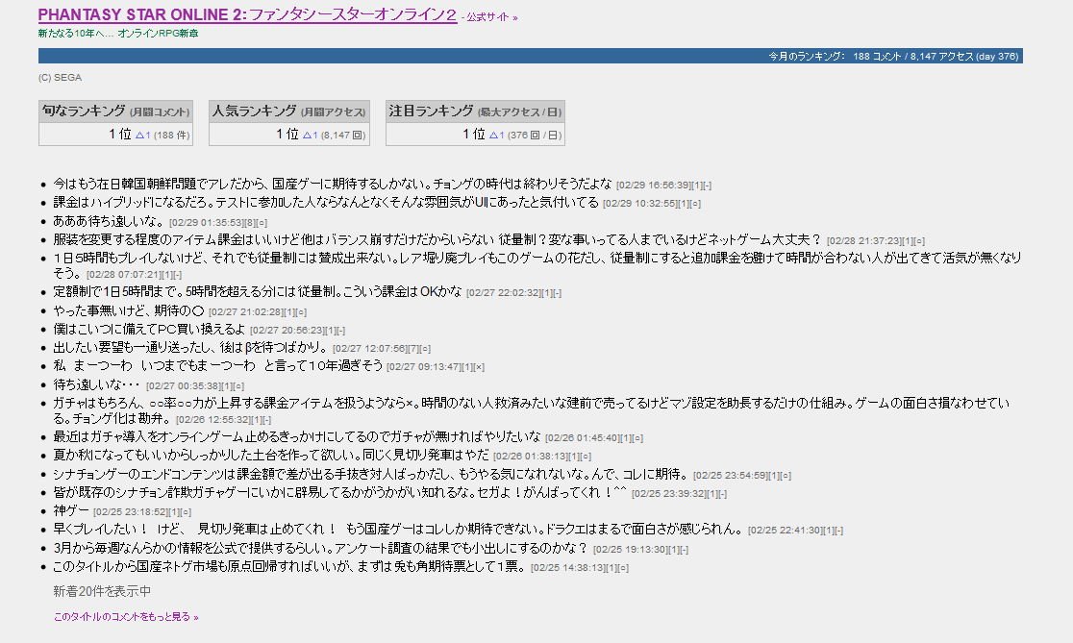Click the (C) SEGA copyright text
This screenshot has width=1073, height=643.
click(x=61, y=77)
